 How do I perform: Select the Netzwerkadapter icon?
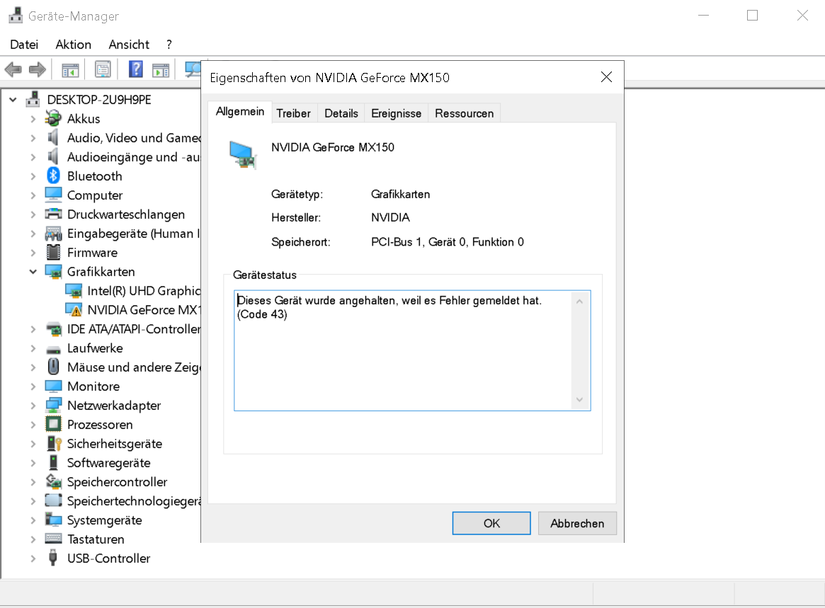[53, 406]
